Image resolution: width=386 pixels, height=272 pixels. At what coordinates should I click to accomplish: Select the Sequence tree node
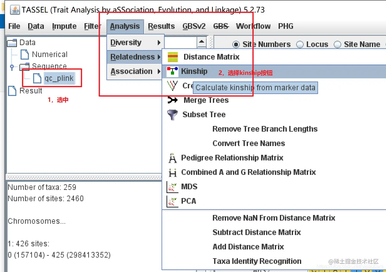(x=49, y=66)
